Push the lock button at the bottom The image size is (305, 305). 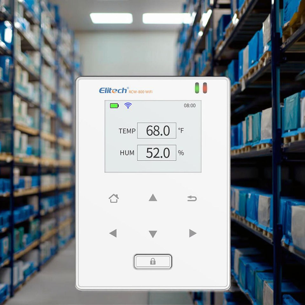(x=153, y=261)
